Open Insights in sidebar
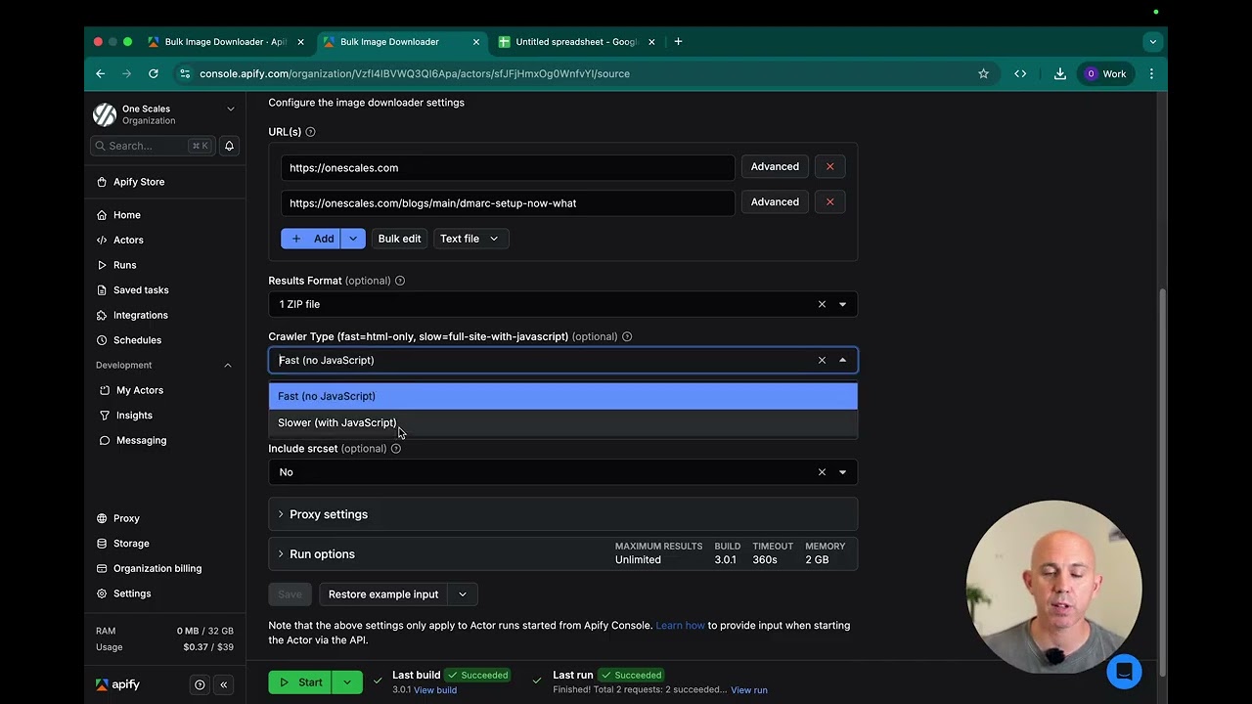 (134, 416)
